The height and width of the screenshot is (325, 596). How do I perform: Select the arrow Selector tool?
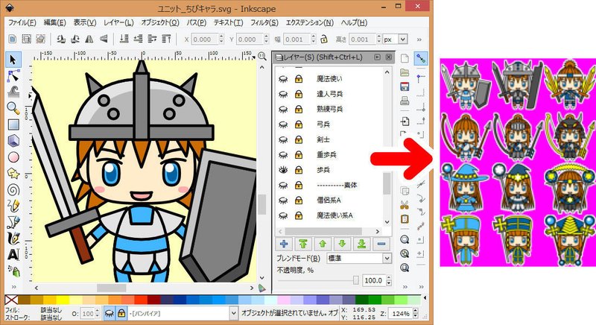point(13,60)
